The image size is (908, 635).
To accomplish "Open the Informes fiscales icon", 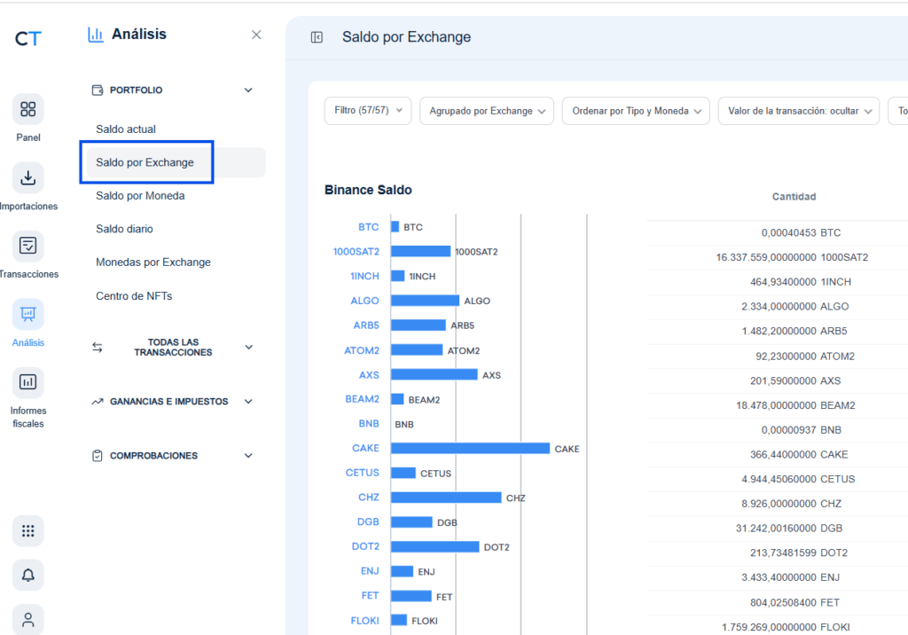I will tap(27, 382).
